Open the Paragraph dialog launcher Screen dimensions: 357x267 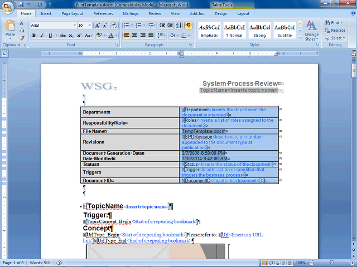tap(191, 44)
